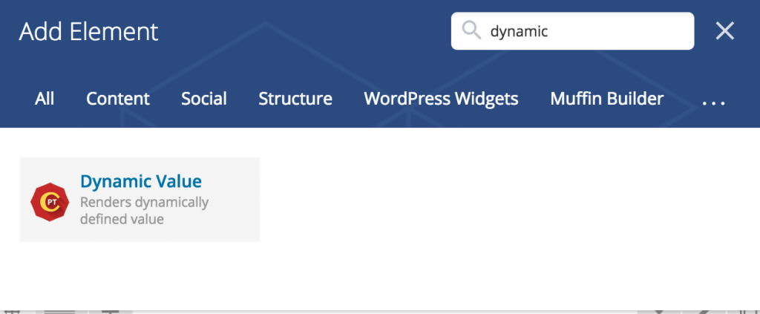Close the Add Element dialog
This screenshot has width=760, height=314.
(x=725, y=31)
